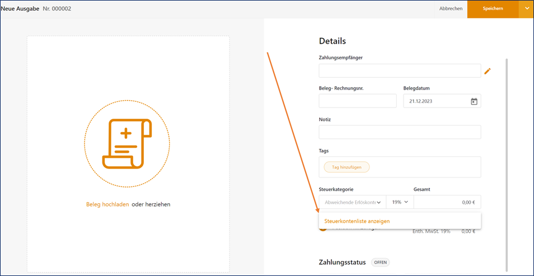Click the pencil edit icon beside Zahlungsempfänger
The height and width of the screenshot is (276, 534).
tap(488, 71)
